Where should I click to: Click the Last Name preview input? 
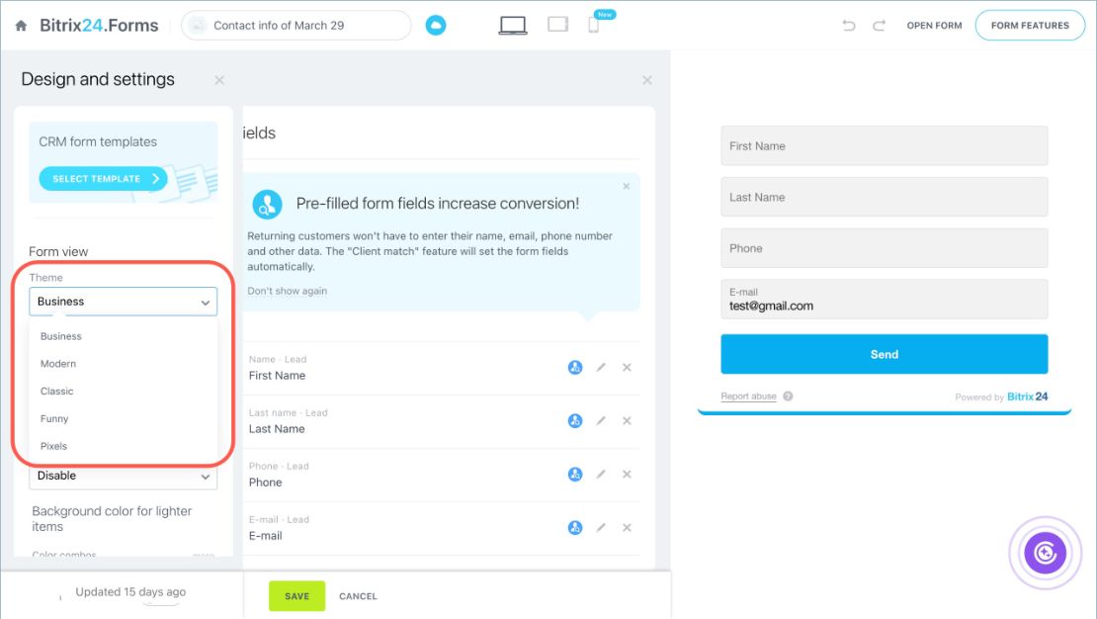coord(885,197)
